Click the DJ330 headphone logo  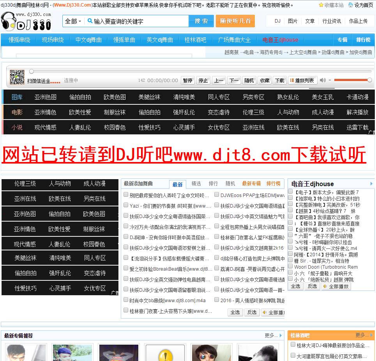point(26,21)
